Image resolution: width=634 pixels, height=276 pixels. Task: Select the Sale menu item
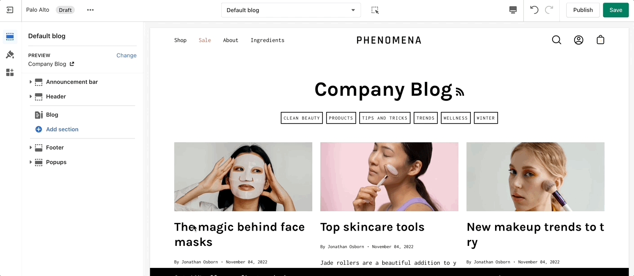tap(205, 40)
